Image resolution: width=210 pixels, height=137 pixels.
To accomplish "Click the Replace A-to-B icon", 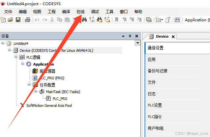I will pos(92,20).
